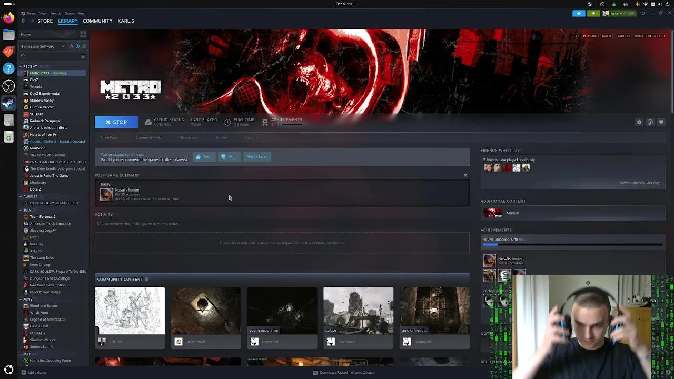Open game settings gear icon
674x379 pixels.
(x=639, y=122)
